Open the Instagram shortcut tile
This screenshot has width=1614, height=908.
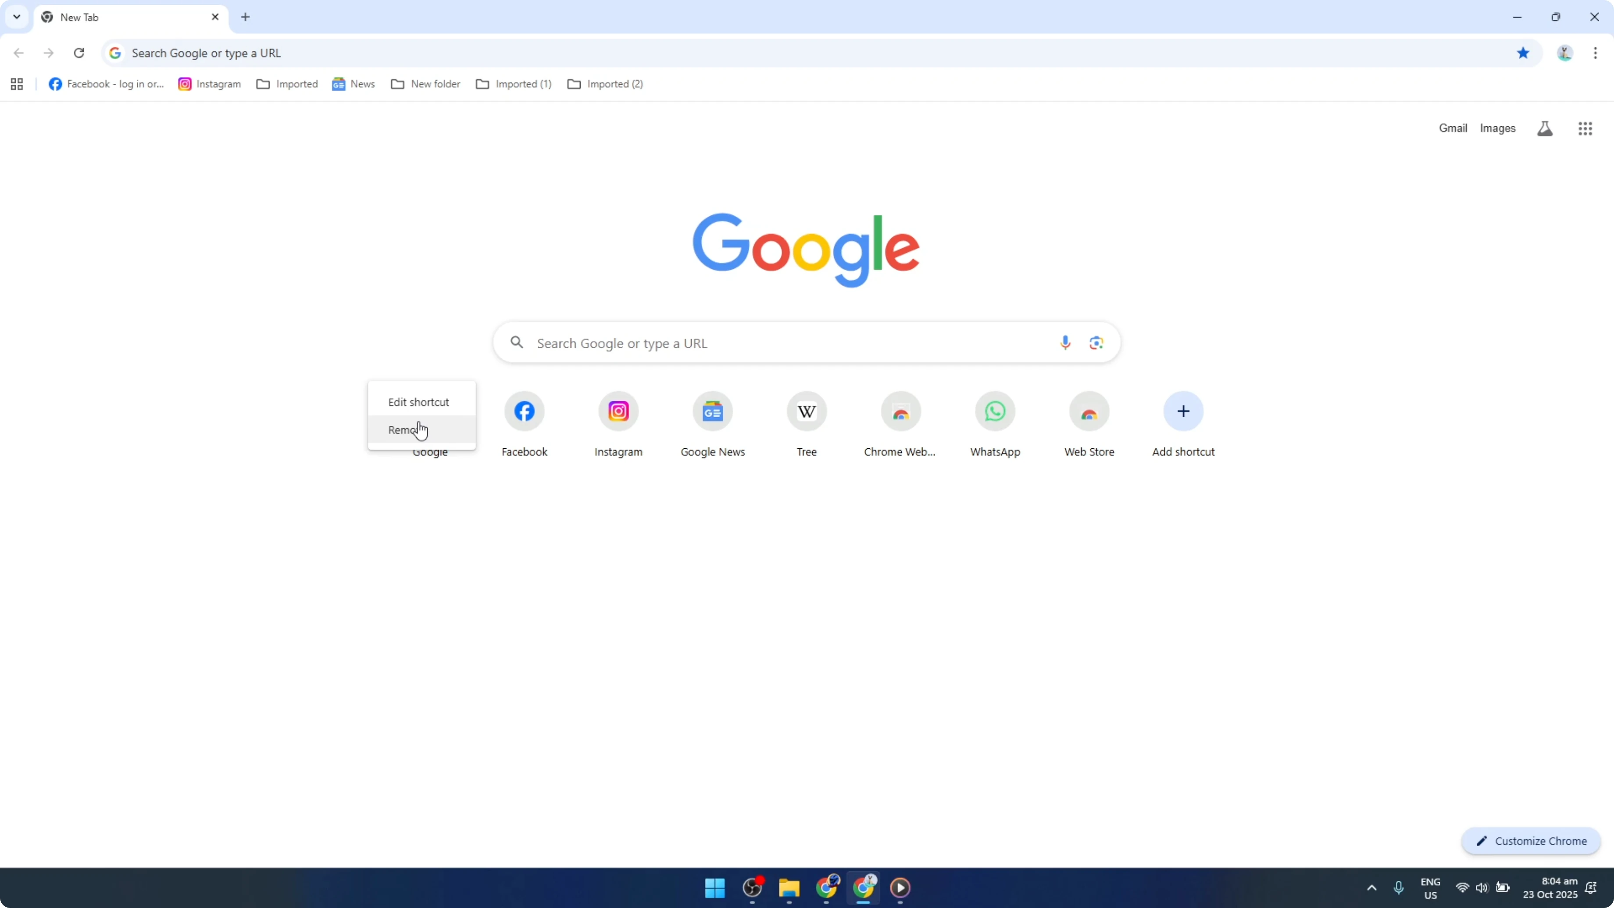pyautogui.click(x=618, y=424)
